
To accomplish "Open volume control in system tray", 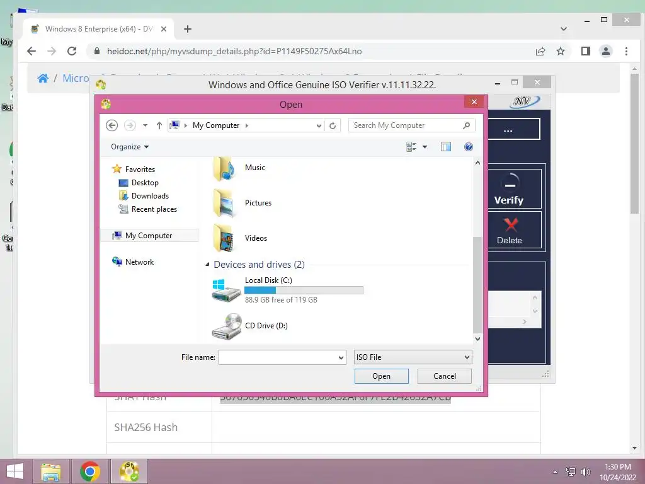I will pyautogui.click(x=585, y=471).
